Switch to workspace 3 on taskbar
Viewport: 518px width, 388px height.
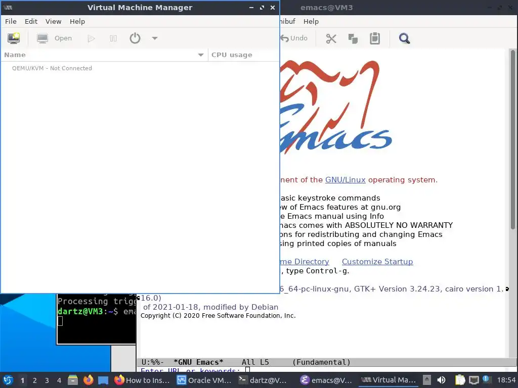pyautogui.click(x=47, y=380)
